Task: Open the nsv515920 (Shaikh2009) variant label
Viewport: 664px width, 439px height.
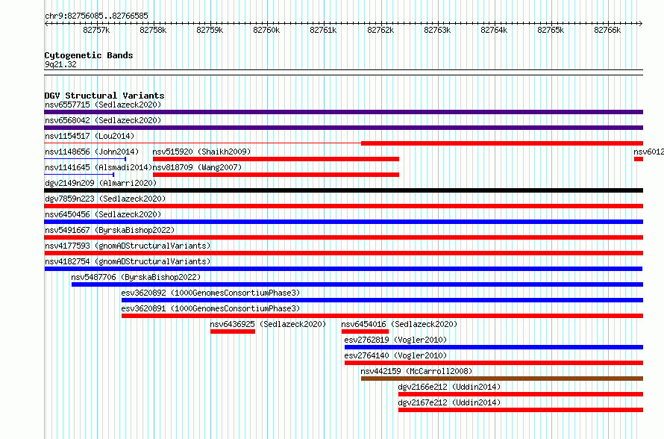Action: [201, 152]
